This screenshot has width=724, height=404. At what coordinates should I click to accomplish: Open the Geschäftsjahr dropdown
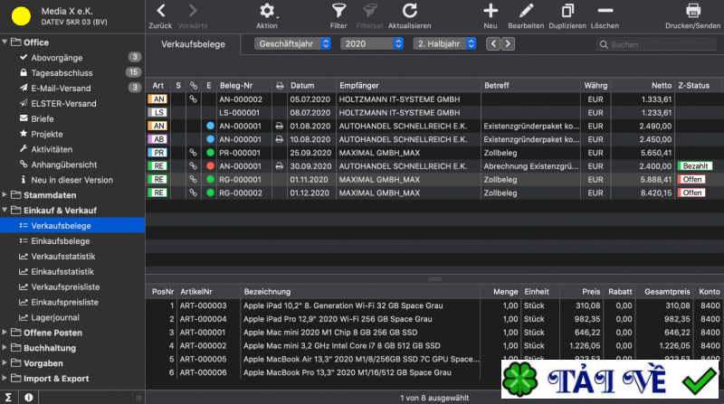click(292, 43)
